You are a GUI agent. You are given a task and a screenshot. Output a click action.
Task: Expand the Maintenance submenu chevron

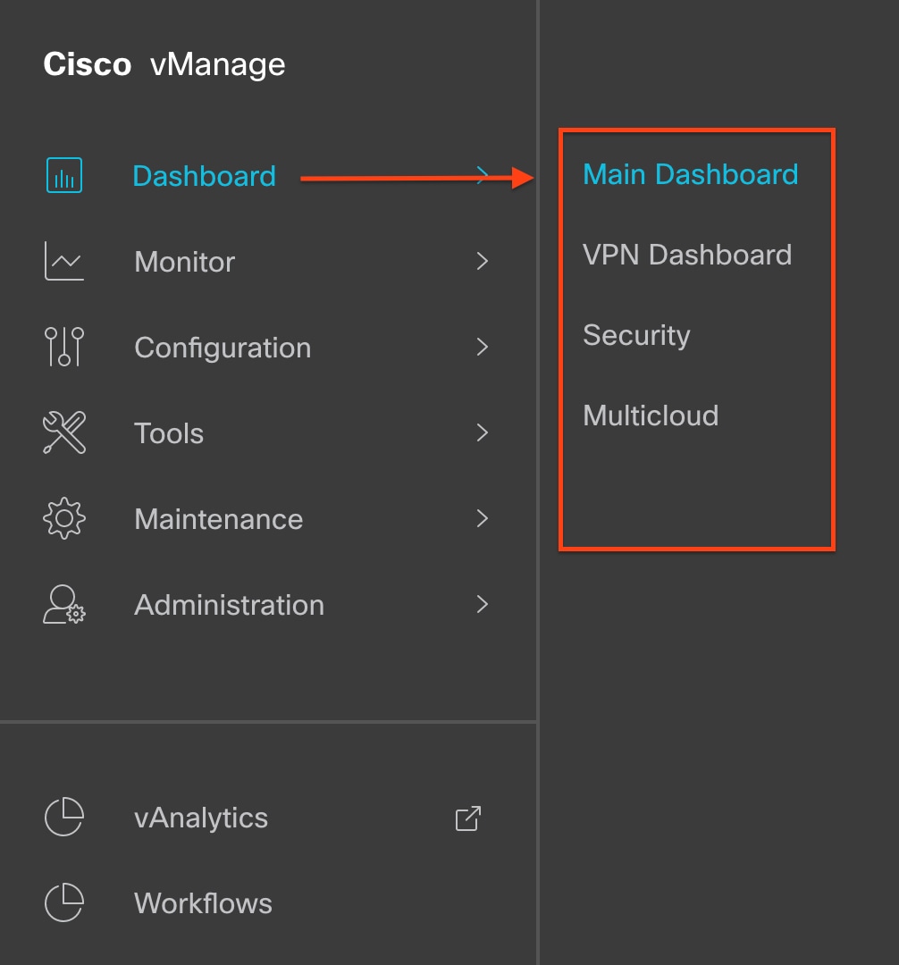pyautogui.click(x=483, y=518)
